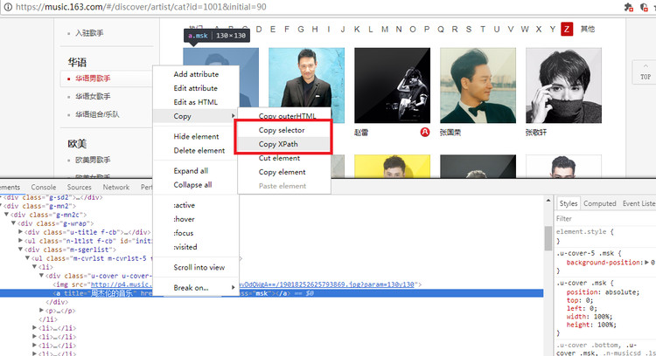Expand the div u-title f-cb node
Screen dimensions: 656x356
point(20,231)
